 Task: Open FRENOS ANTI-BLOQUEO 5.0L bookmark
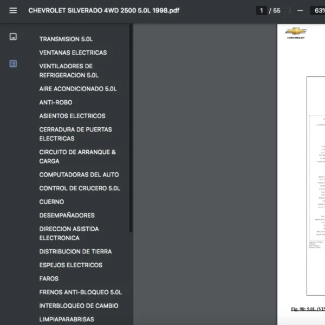pyautogui.click(x=81, y=292)
